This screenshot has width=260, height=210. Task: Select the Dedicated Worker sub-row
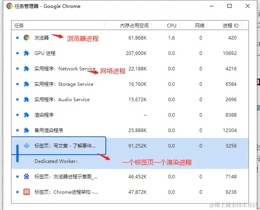56,161
